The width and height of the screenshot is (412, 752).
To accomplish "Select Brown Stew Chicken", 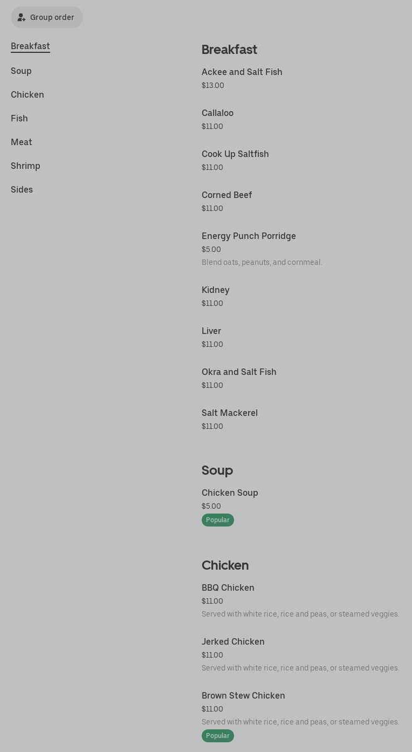I will (x=243, y=696).
